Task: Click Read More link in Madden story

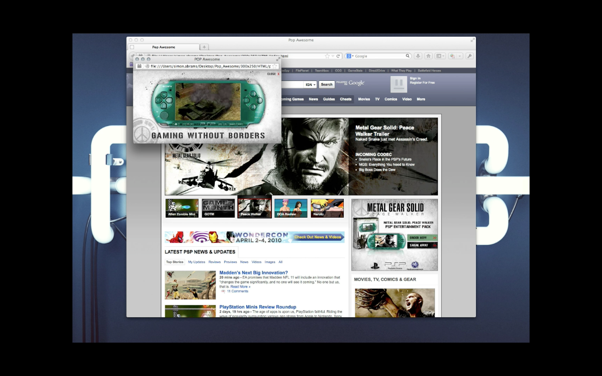Action: pos(240,286)
